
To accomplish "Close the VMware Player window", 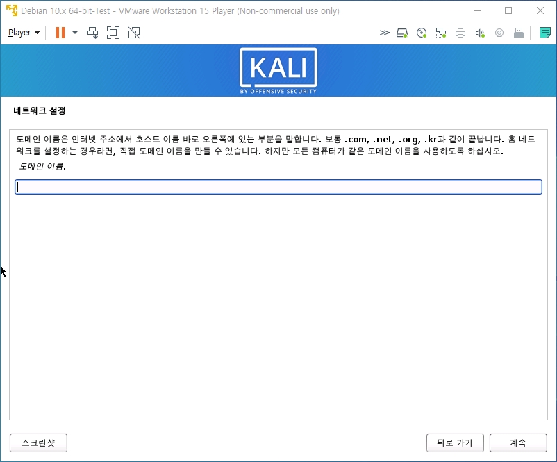I will pos(540,10).
